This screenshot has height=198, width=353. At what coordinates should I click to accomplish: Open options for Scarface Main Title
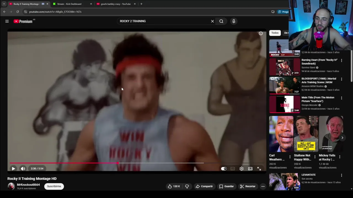[341, 98]
